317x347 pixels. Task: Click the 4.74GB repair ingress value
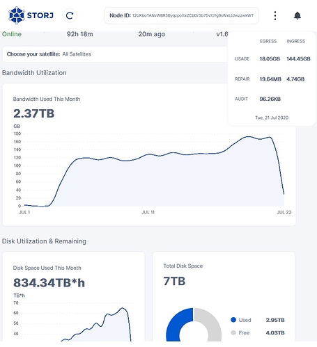[295, 79]
